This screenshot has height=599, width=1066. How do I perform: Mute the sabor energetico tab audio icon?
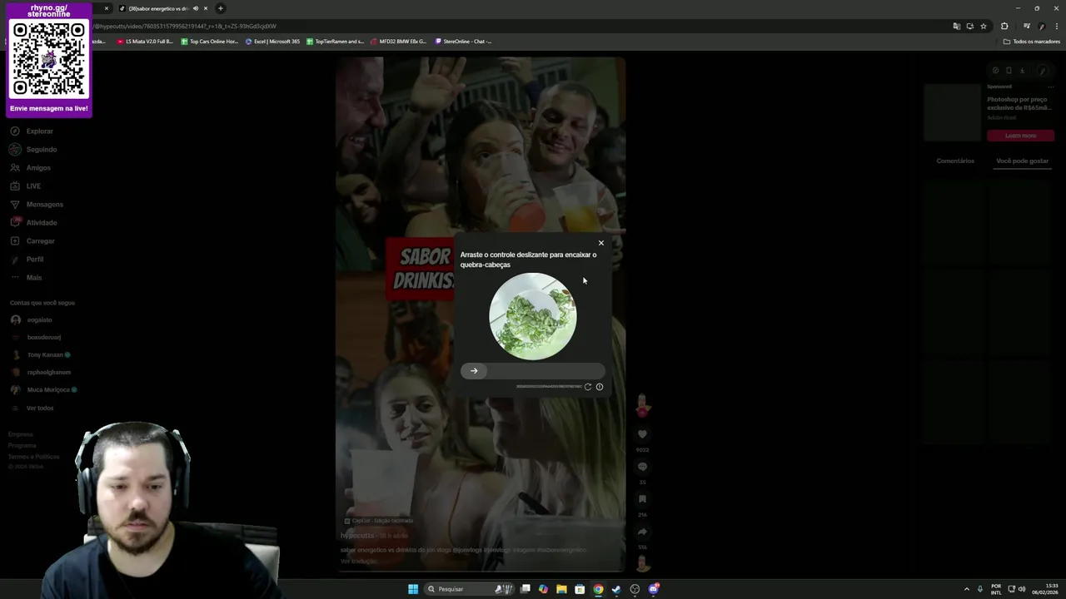point(196,8)
